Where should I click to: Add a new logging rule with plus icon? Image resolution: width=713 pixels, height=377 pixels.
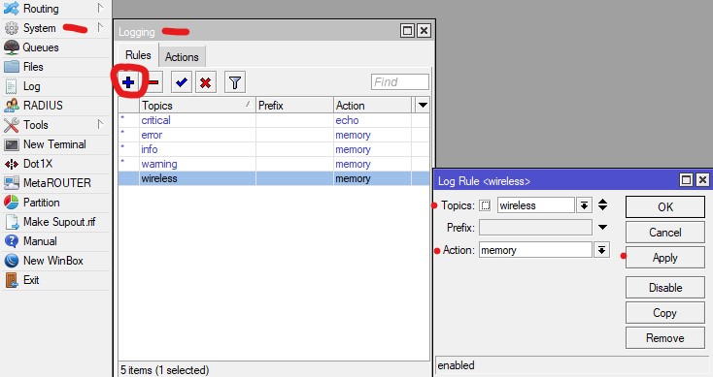click(128, 82)
